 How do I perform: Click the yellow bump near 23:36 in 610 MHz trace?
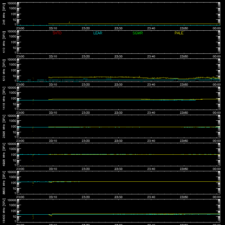139,77
